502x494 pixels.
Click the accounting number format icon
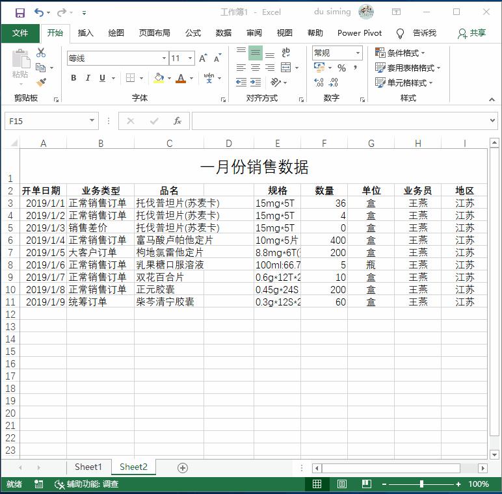pyautogui.click(x=319, y=68)
